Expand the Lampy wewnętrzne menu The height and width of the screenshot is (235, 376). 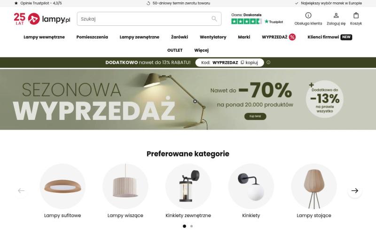coord(44,37)
